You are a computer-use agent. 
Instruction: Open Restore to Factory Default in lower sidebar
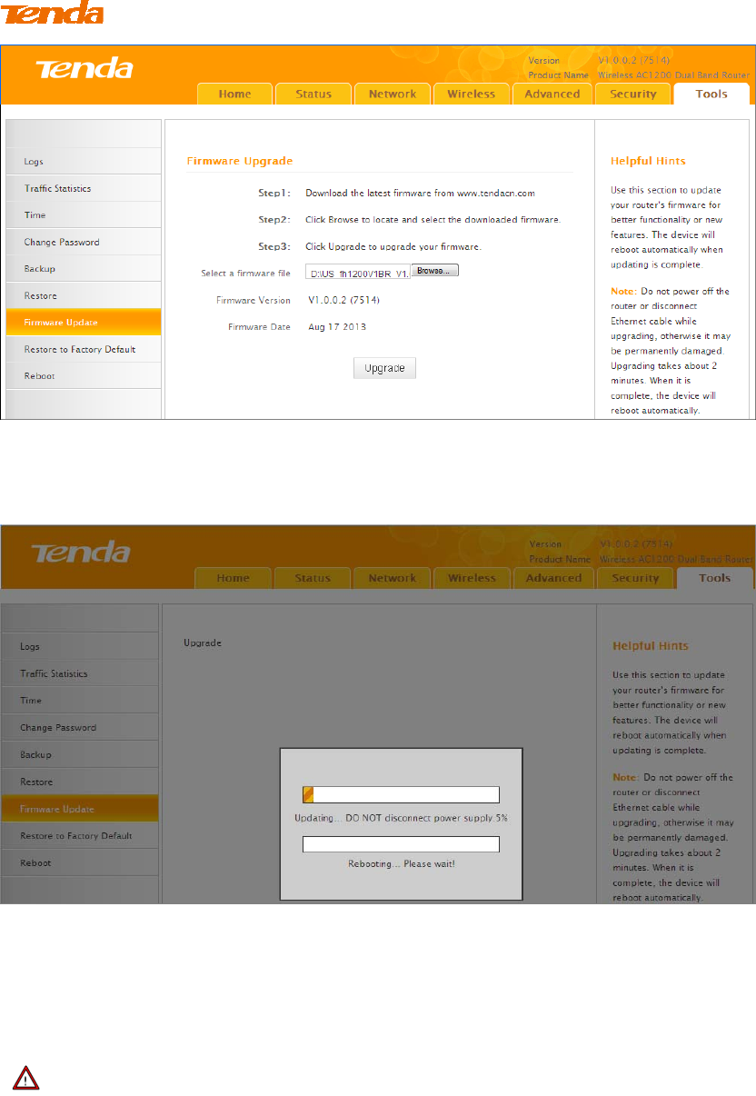[80, 836]
